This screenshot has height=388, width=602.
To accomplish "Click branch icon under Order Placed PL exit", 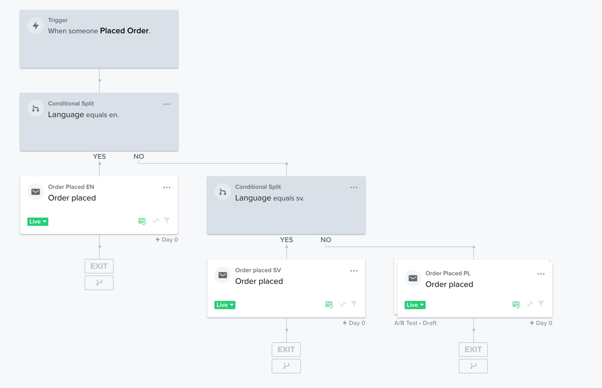I will pyautogui.click(x=473, y=366).
